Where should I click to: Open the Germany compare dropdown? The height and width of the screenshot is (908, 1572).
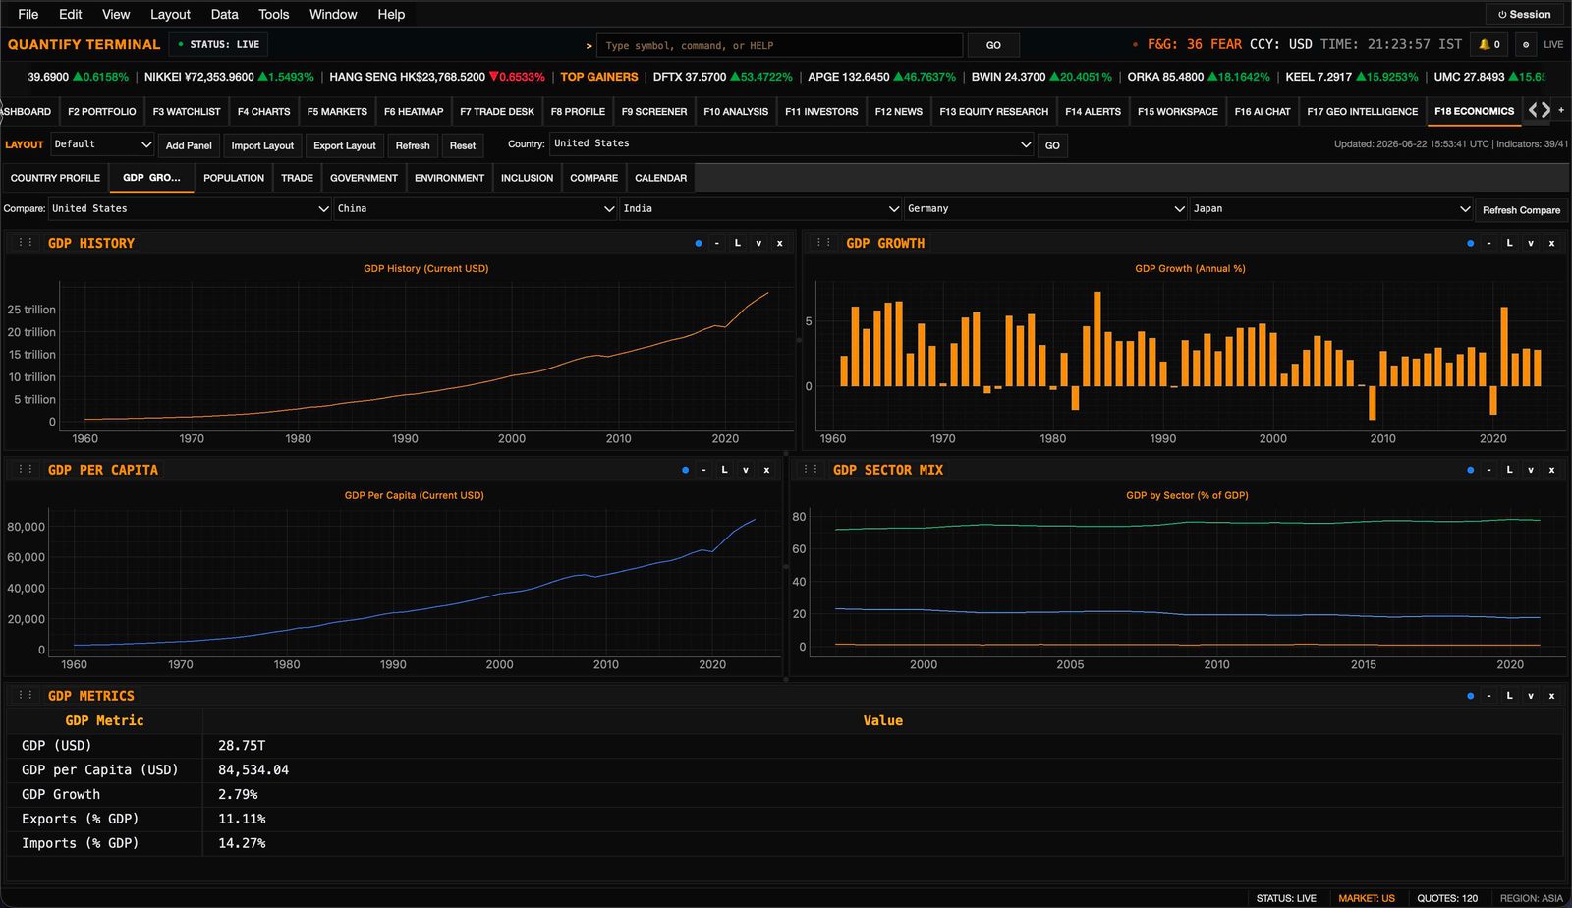pos(1045,208)
